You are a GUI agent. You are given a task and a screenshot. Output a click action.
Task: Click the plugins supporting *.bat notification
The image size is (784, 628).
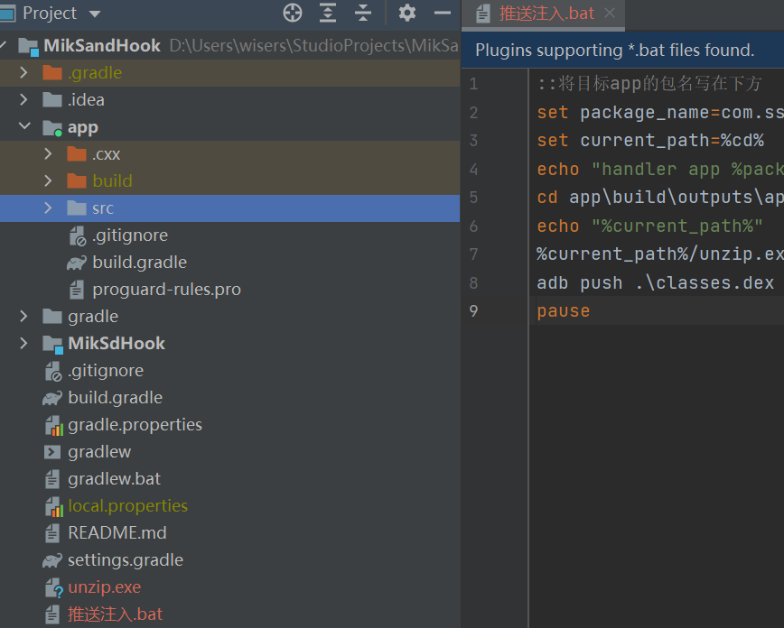tap(614, 51)
